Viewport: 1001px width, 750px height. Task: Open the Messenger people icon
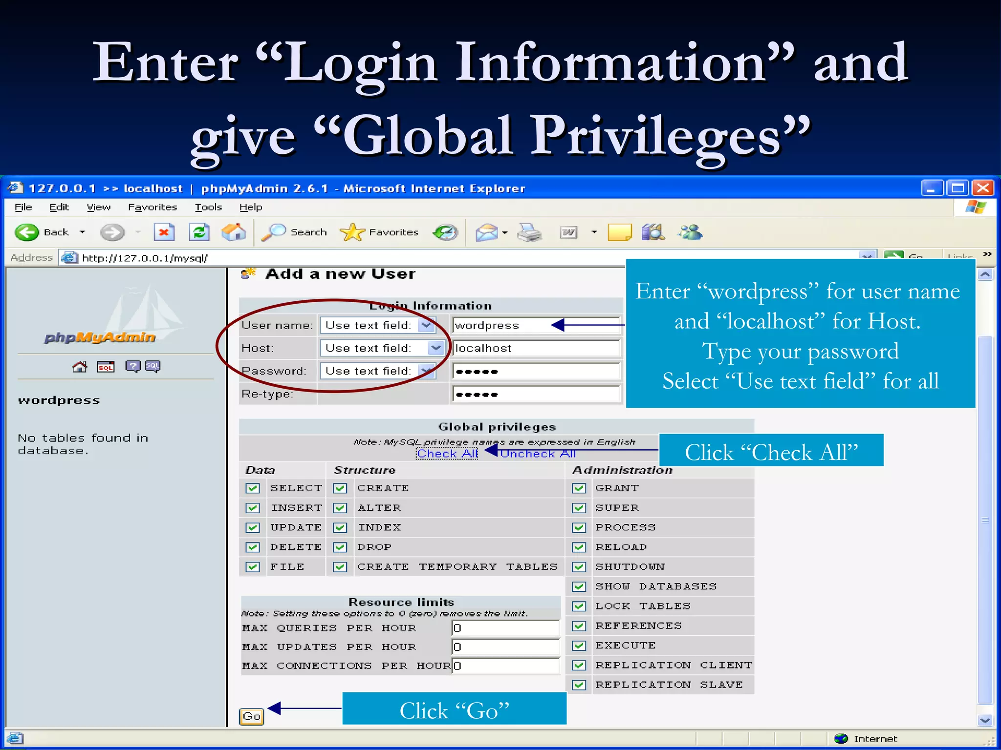tap(690, 232)
